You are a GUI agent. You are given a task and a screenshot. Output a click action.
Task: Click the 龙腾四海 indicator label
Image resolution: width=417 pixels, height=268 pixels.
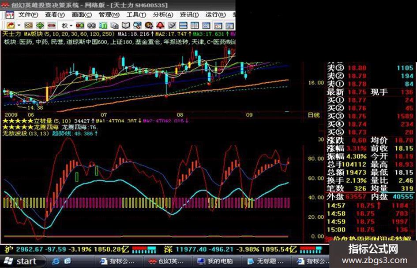(x=46, y=127)
